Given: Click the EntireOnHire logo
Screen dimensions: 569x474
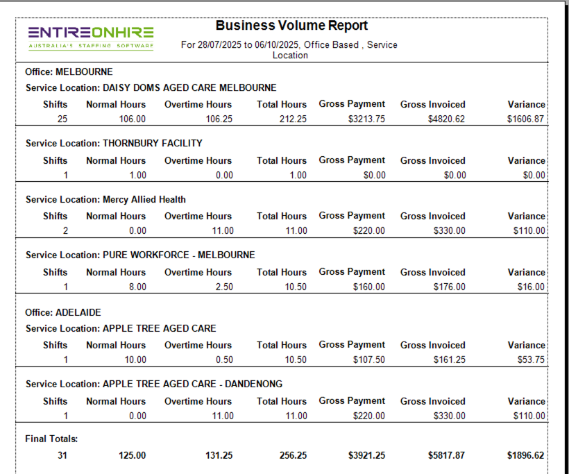Looking at the screenshot, I should tap(91, 37).
